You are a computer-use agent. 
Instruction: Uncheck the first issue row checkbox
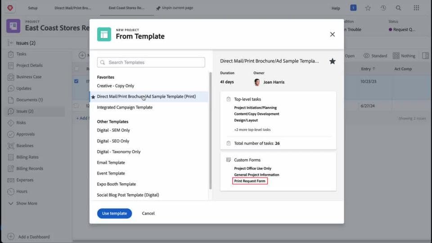tap(76, 81)
